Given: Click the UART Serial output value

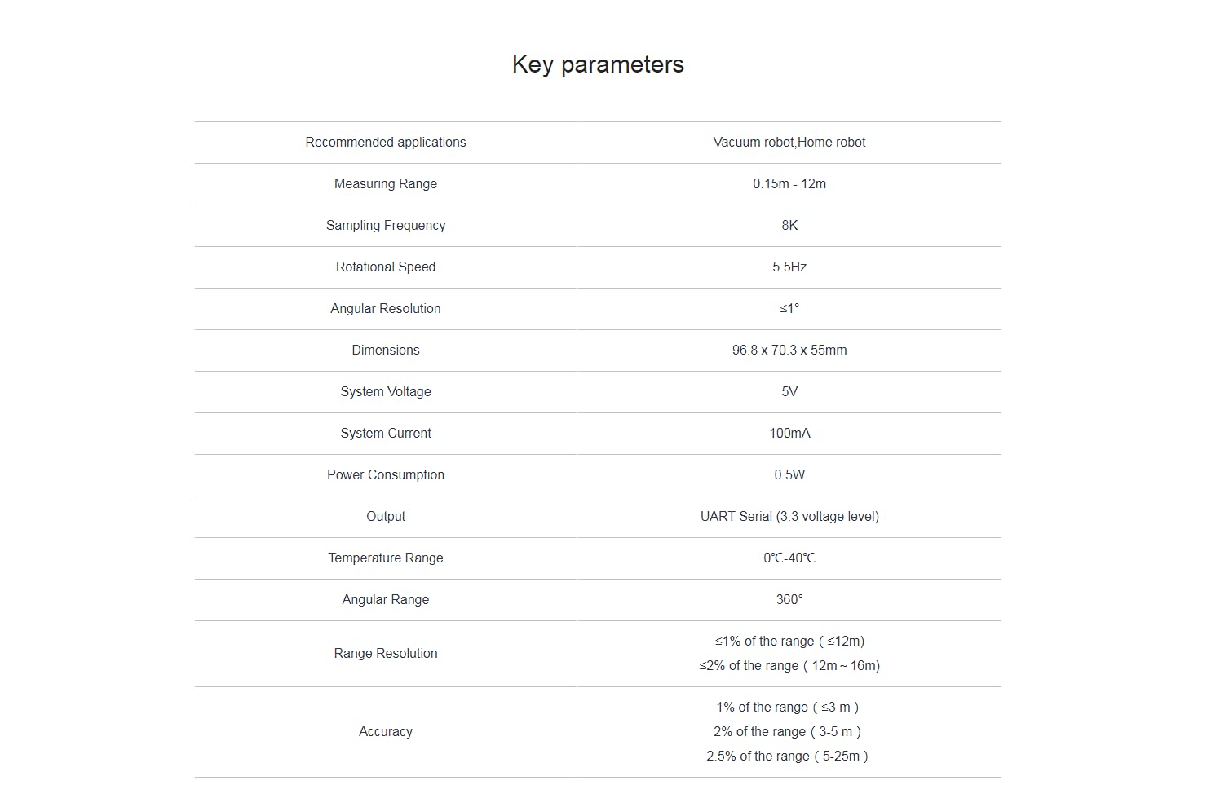Looking at the screenshot, I should (x=789, y=516).
